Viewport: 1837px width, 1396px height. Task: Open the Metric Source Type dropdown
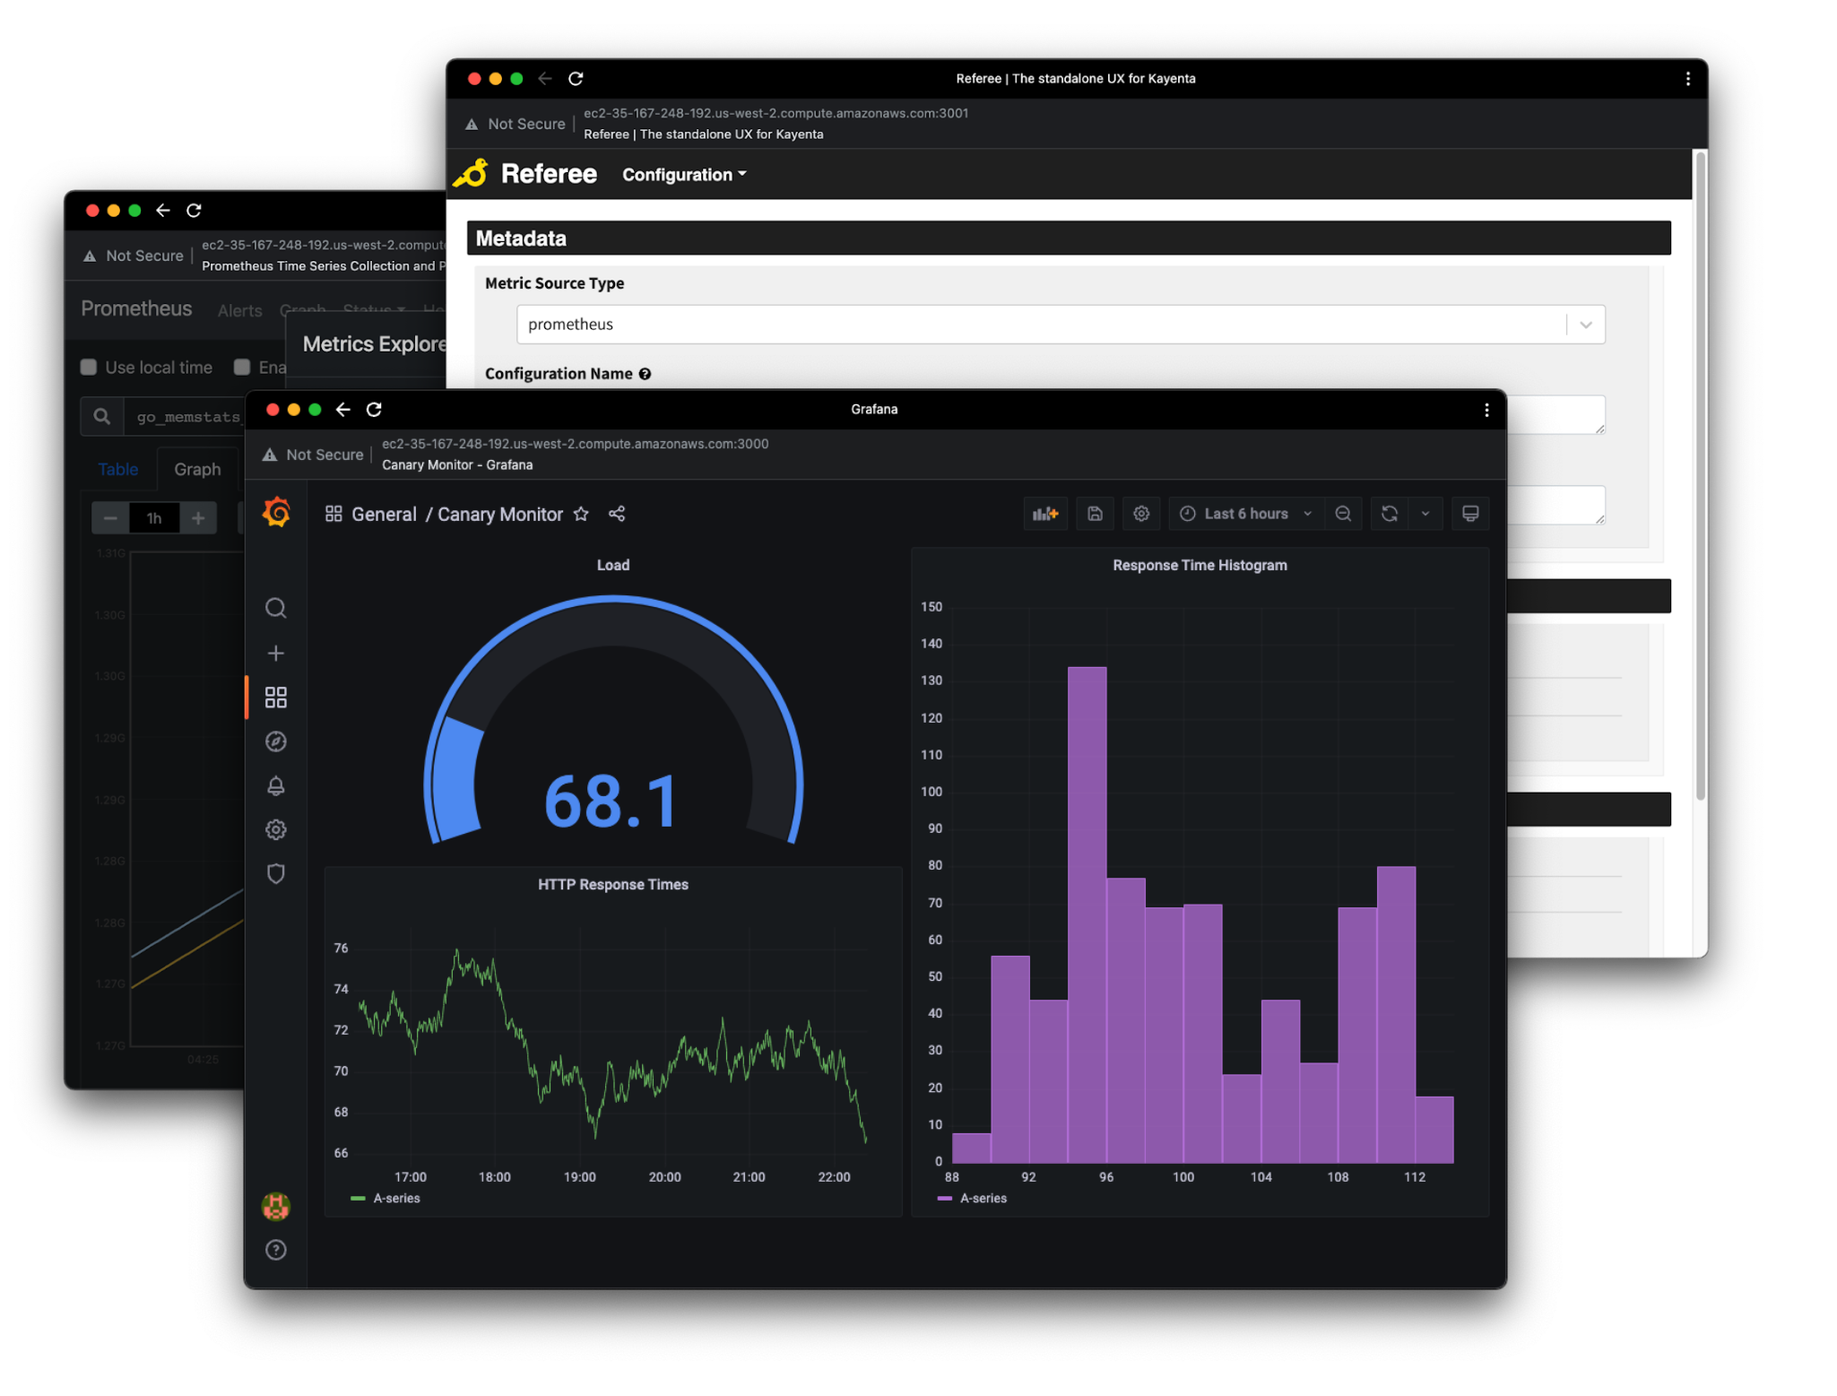pyautogui.click(x=1585, y=324)
